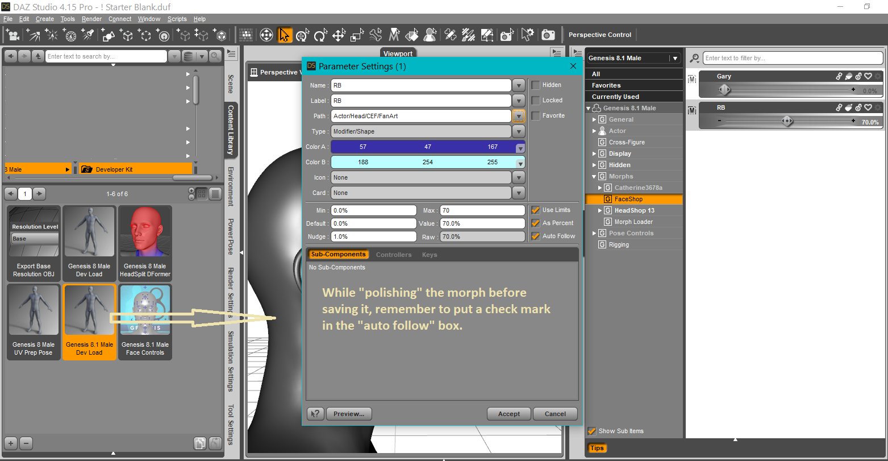This screenshot has height=461, width=888.
Task: Click the Preview... button
Action: [349, 414]
